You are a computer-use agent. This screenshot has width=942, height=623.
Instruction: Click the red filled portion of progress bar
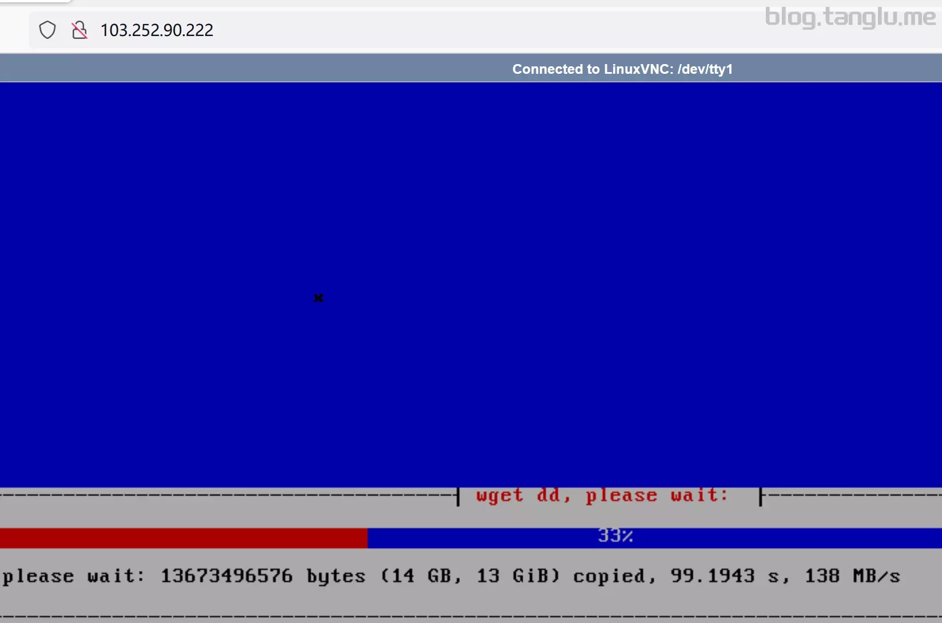[x=184, y=538]
